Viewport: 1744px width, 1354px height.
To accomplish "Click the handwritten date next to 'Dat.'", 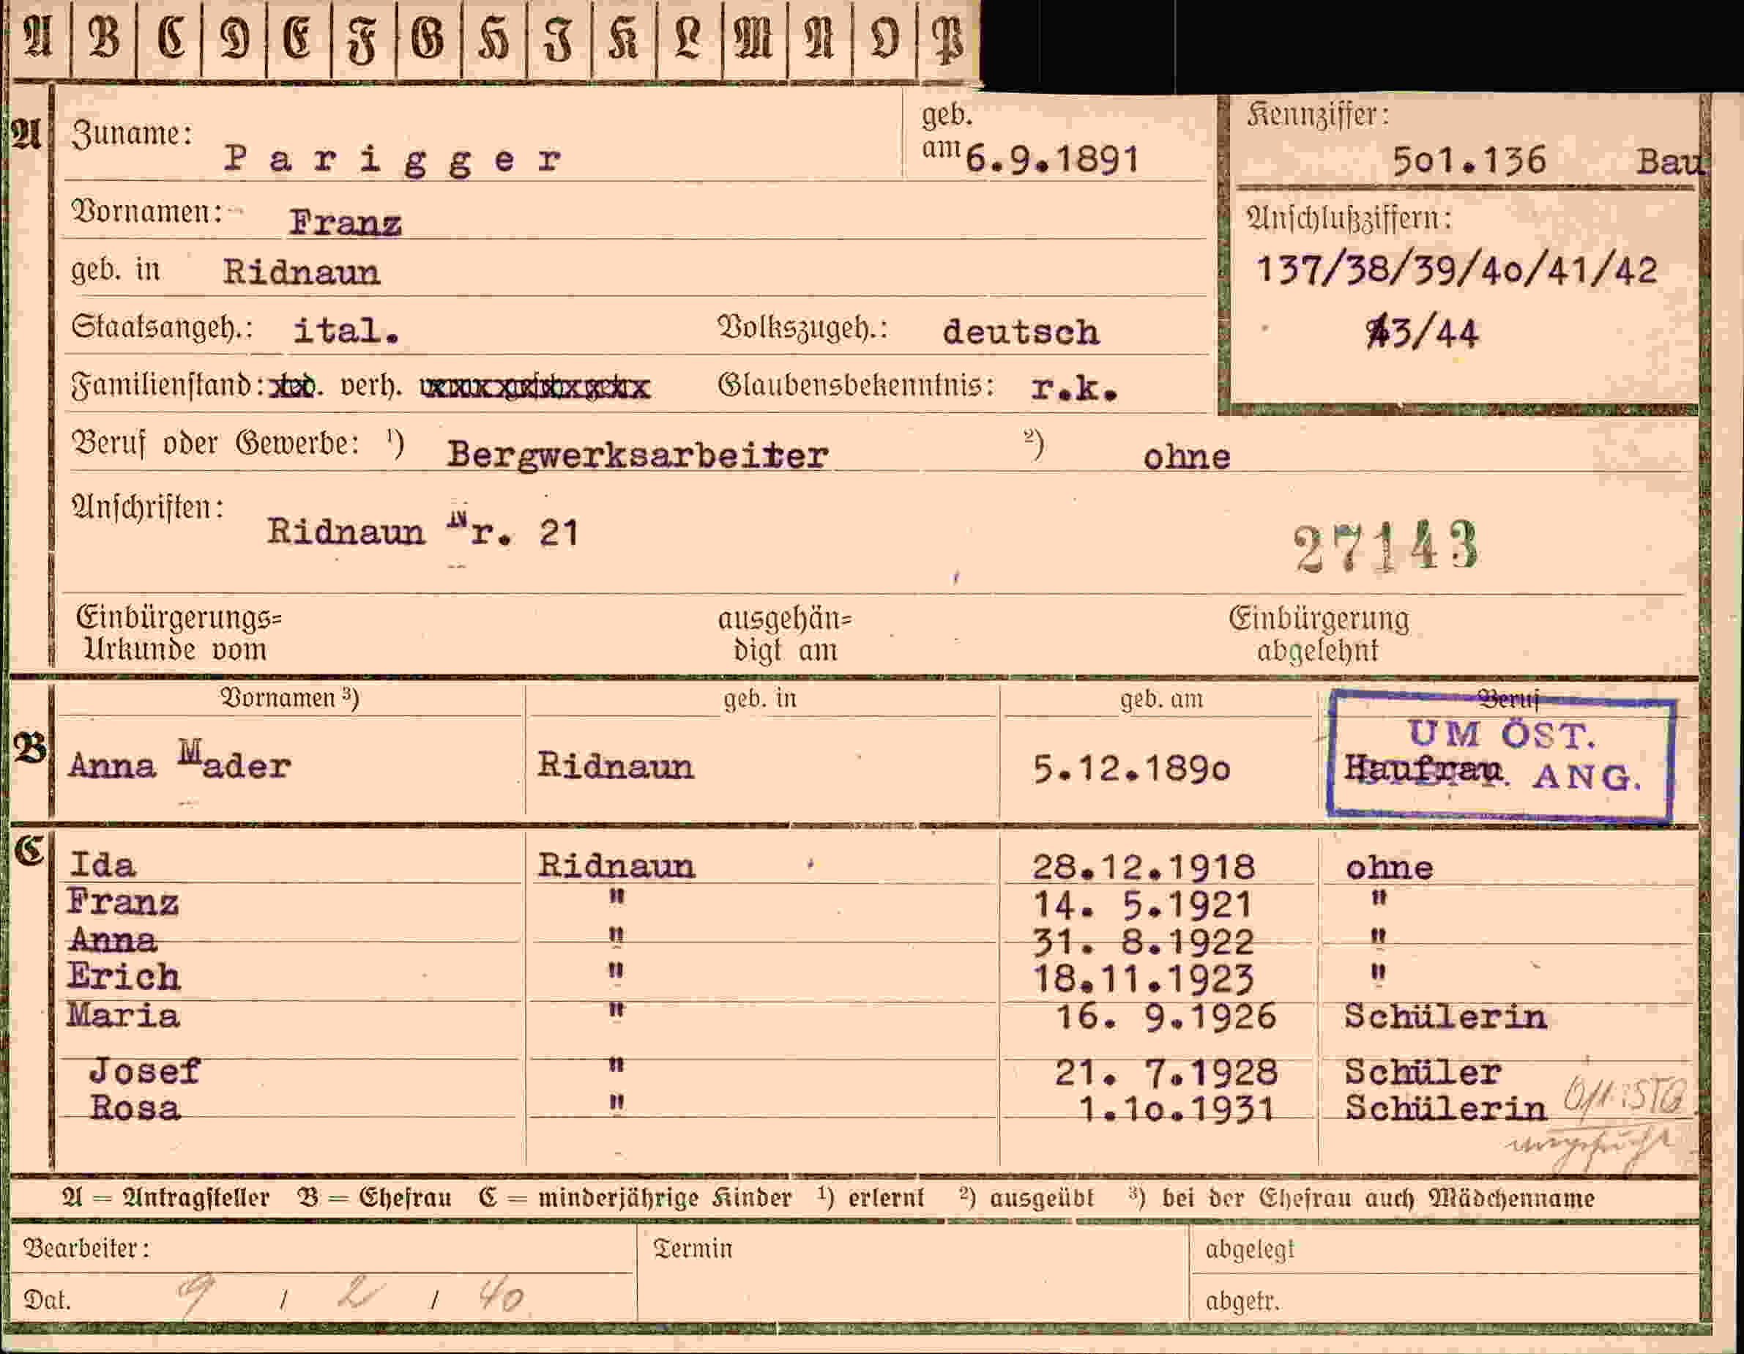I will click(x=351, y=1296).
